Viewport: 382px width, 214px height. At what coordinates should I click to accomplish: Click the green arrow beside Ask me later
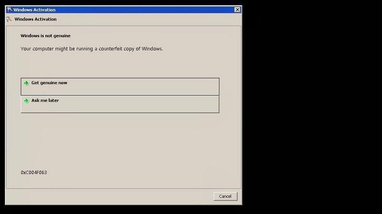tap(26, 101)
